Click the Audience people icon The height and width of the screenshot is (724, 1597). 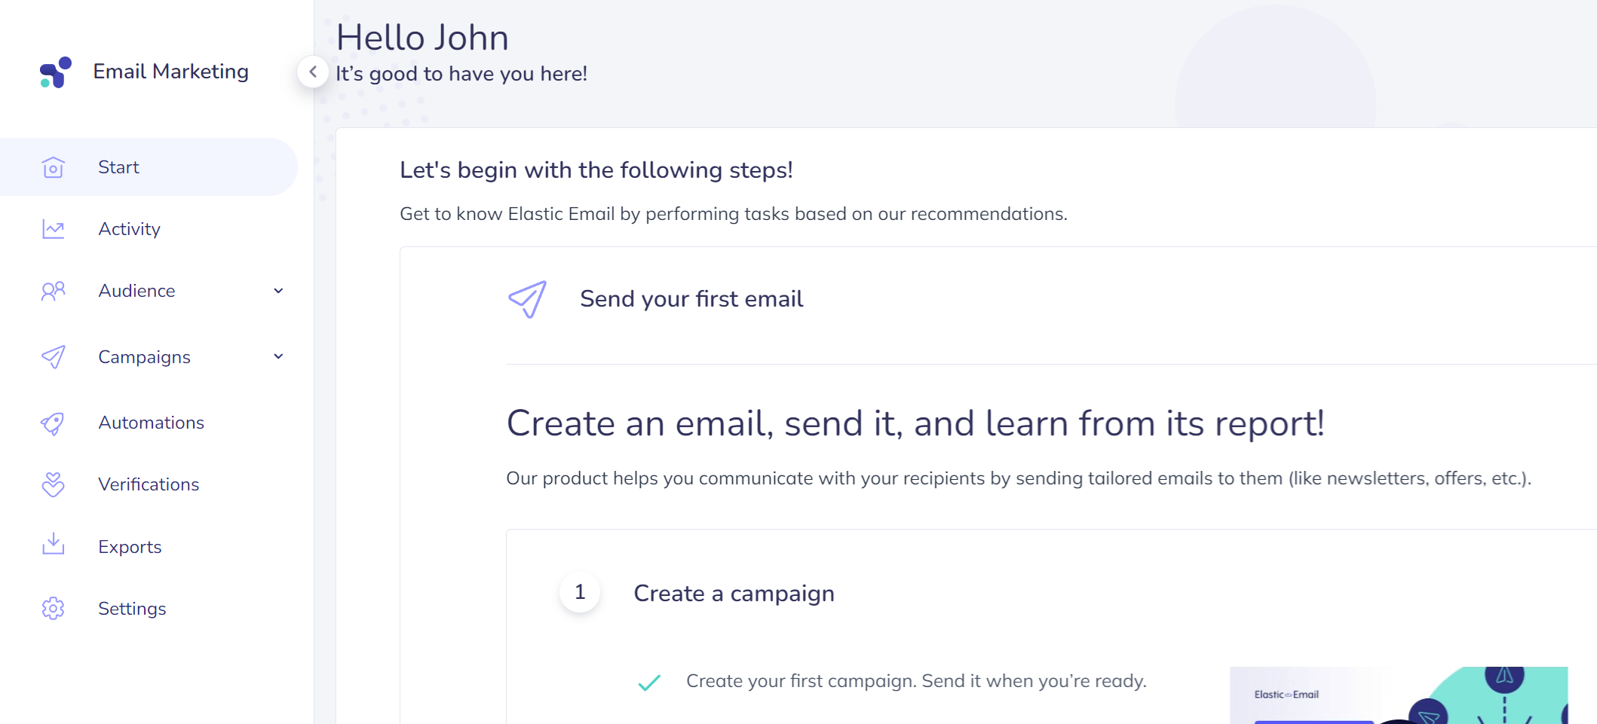pos(53,290)
